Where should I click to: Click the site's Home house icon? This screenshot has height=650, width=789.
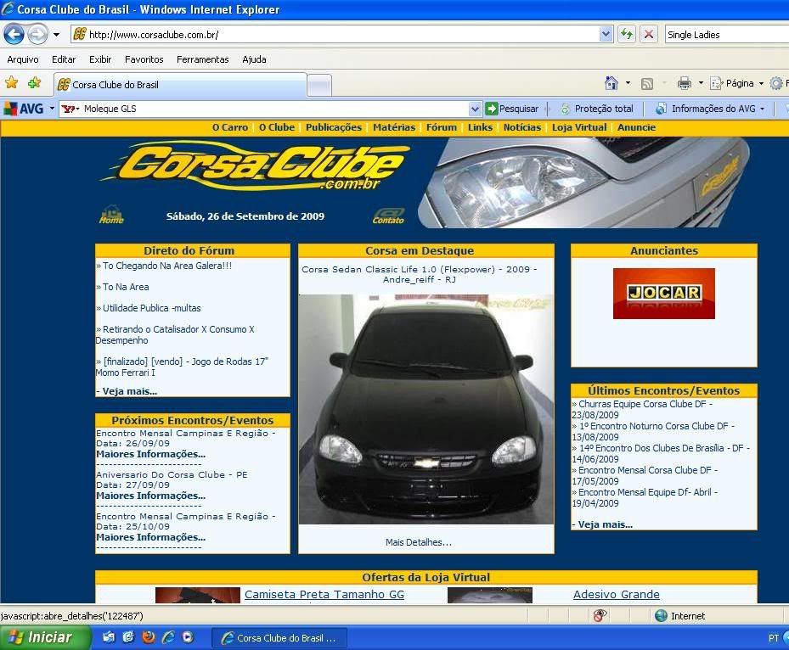click(111, 215)
